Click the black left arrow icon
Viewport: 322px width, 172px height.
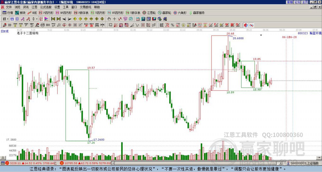(64, 19)
